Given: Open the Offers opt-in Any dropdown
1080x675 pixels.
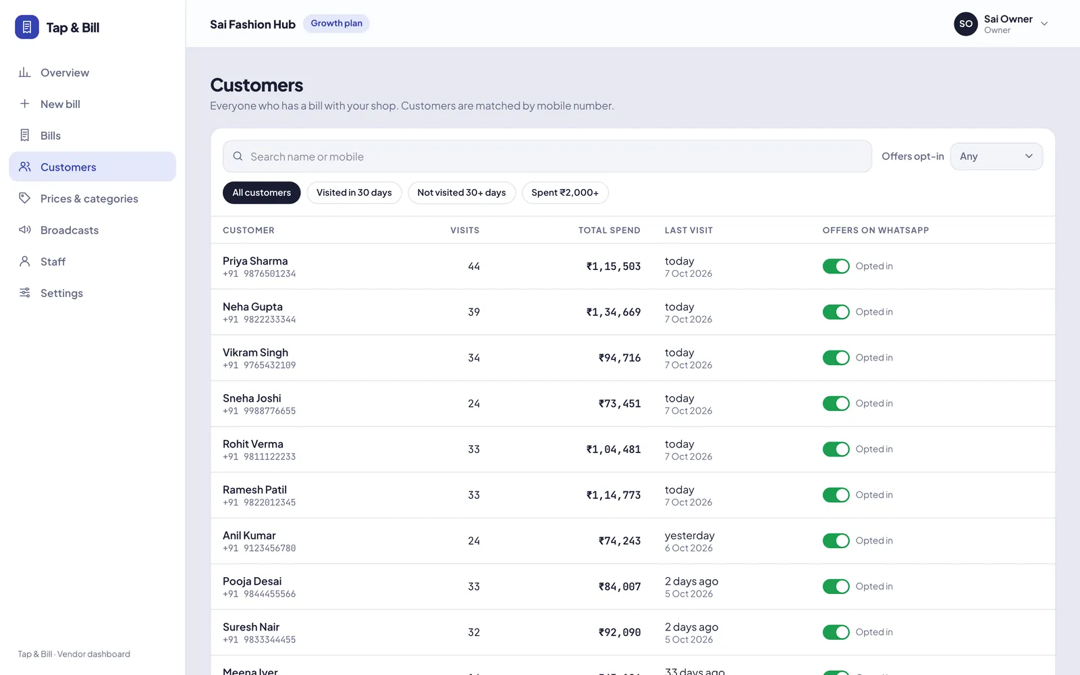Looking at the screenshot, I should (996, 156).
